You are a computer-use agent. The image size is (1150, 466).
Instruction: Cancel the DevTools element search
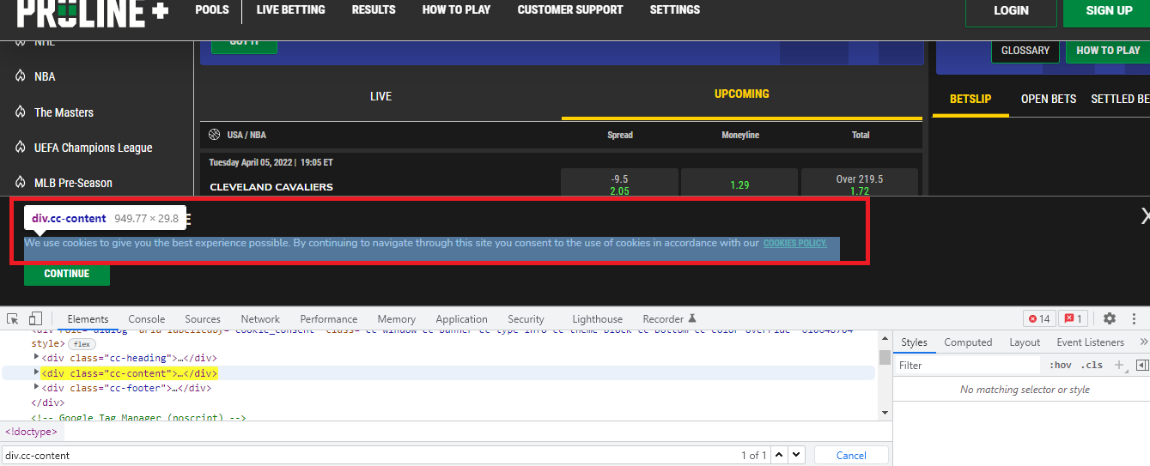tap(851, 455)
